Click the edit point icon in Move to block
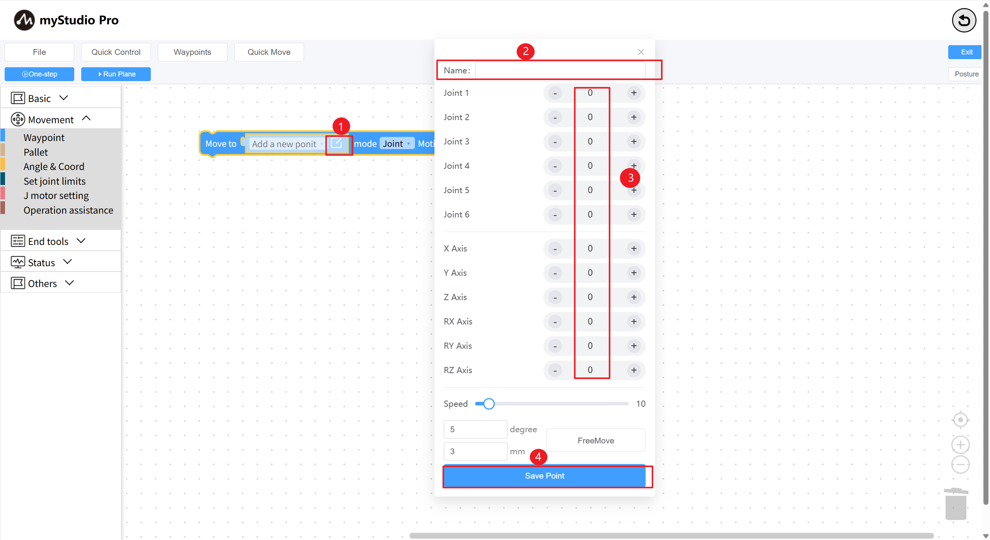 [336, 143]
